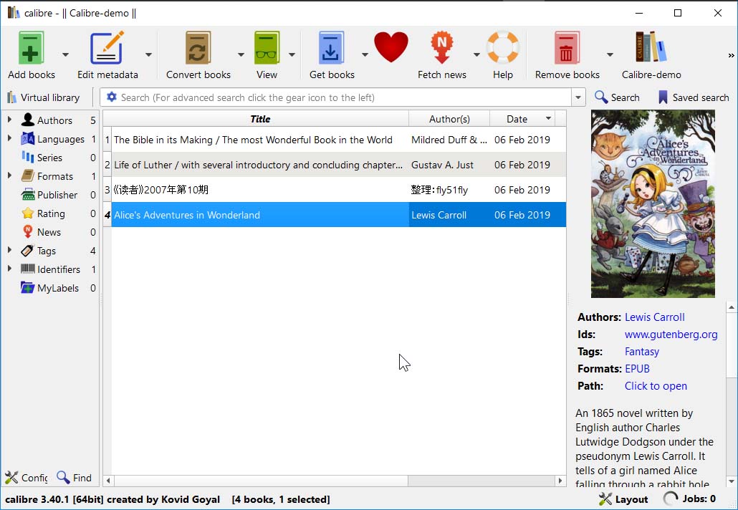This screenshot has height=510, width=738.
Task: Click book details scroll up arrow
Action: (731, 307)
